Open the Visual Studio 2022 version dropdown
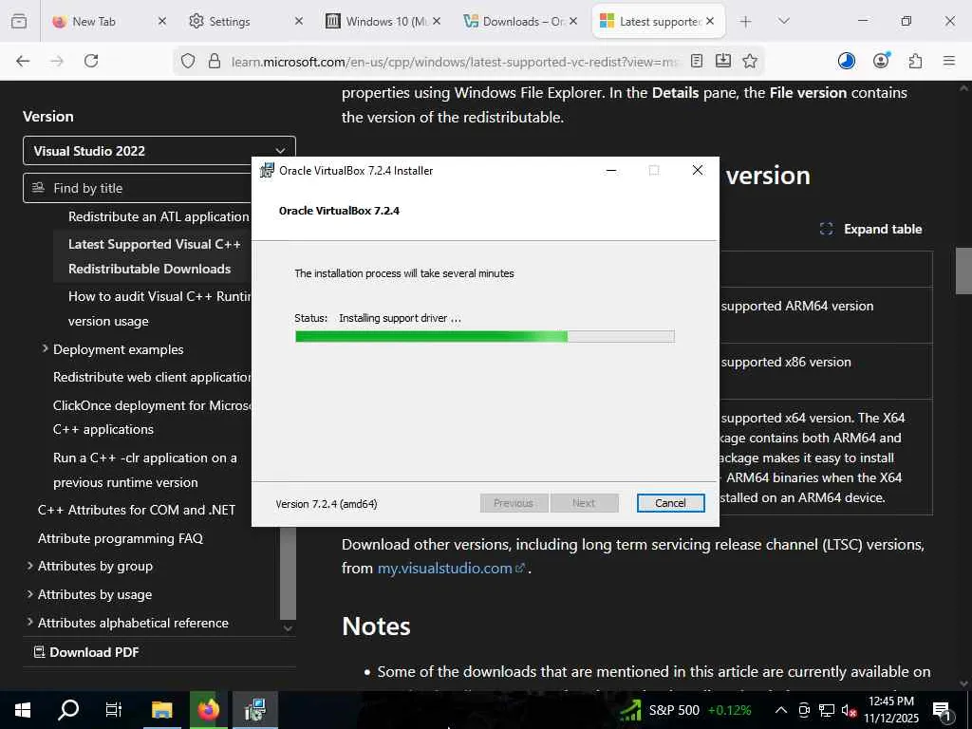Image resolution: width=972 pixels, height=729 pixels. [159, 151]
